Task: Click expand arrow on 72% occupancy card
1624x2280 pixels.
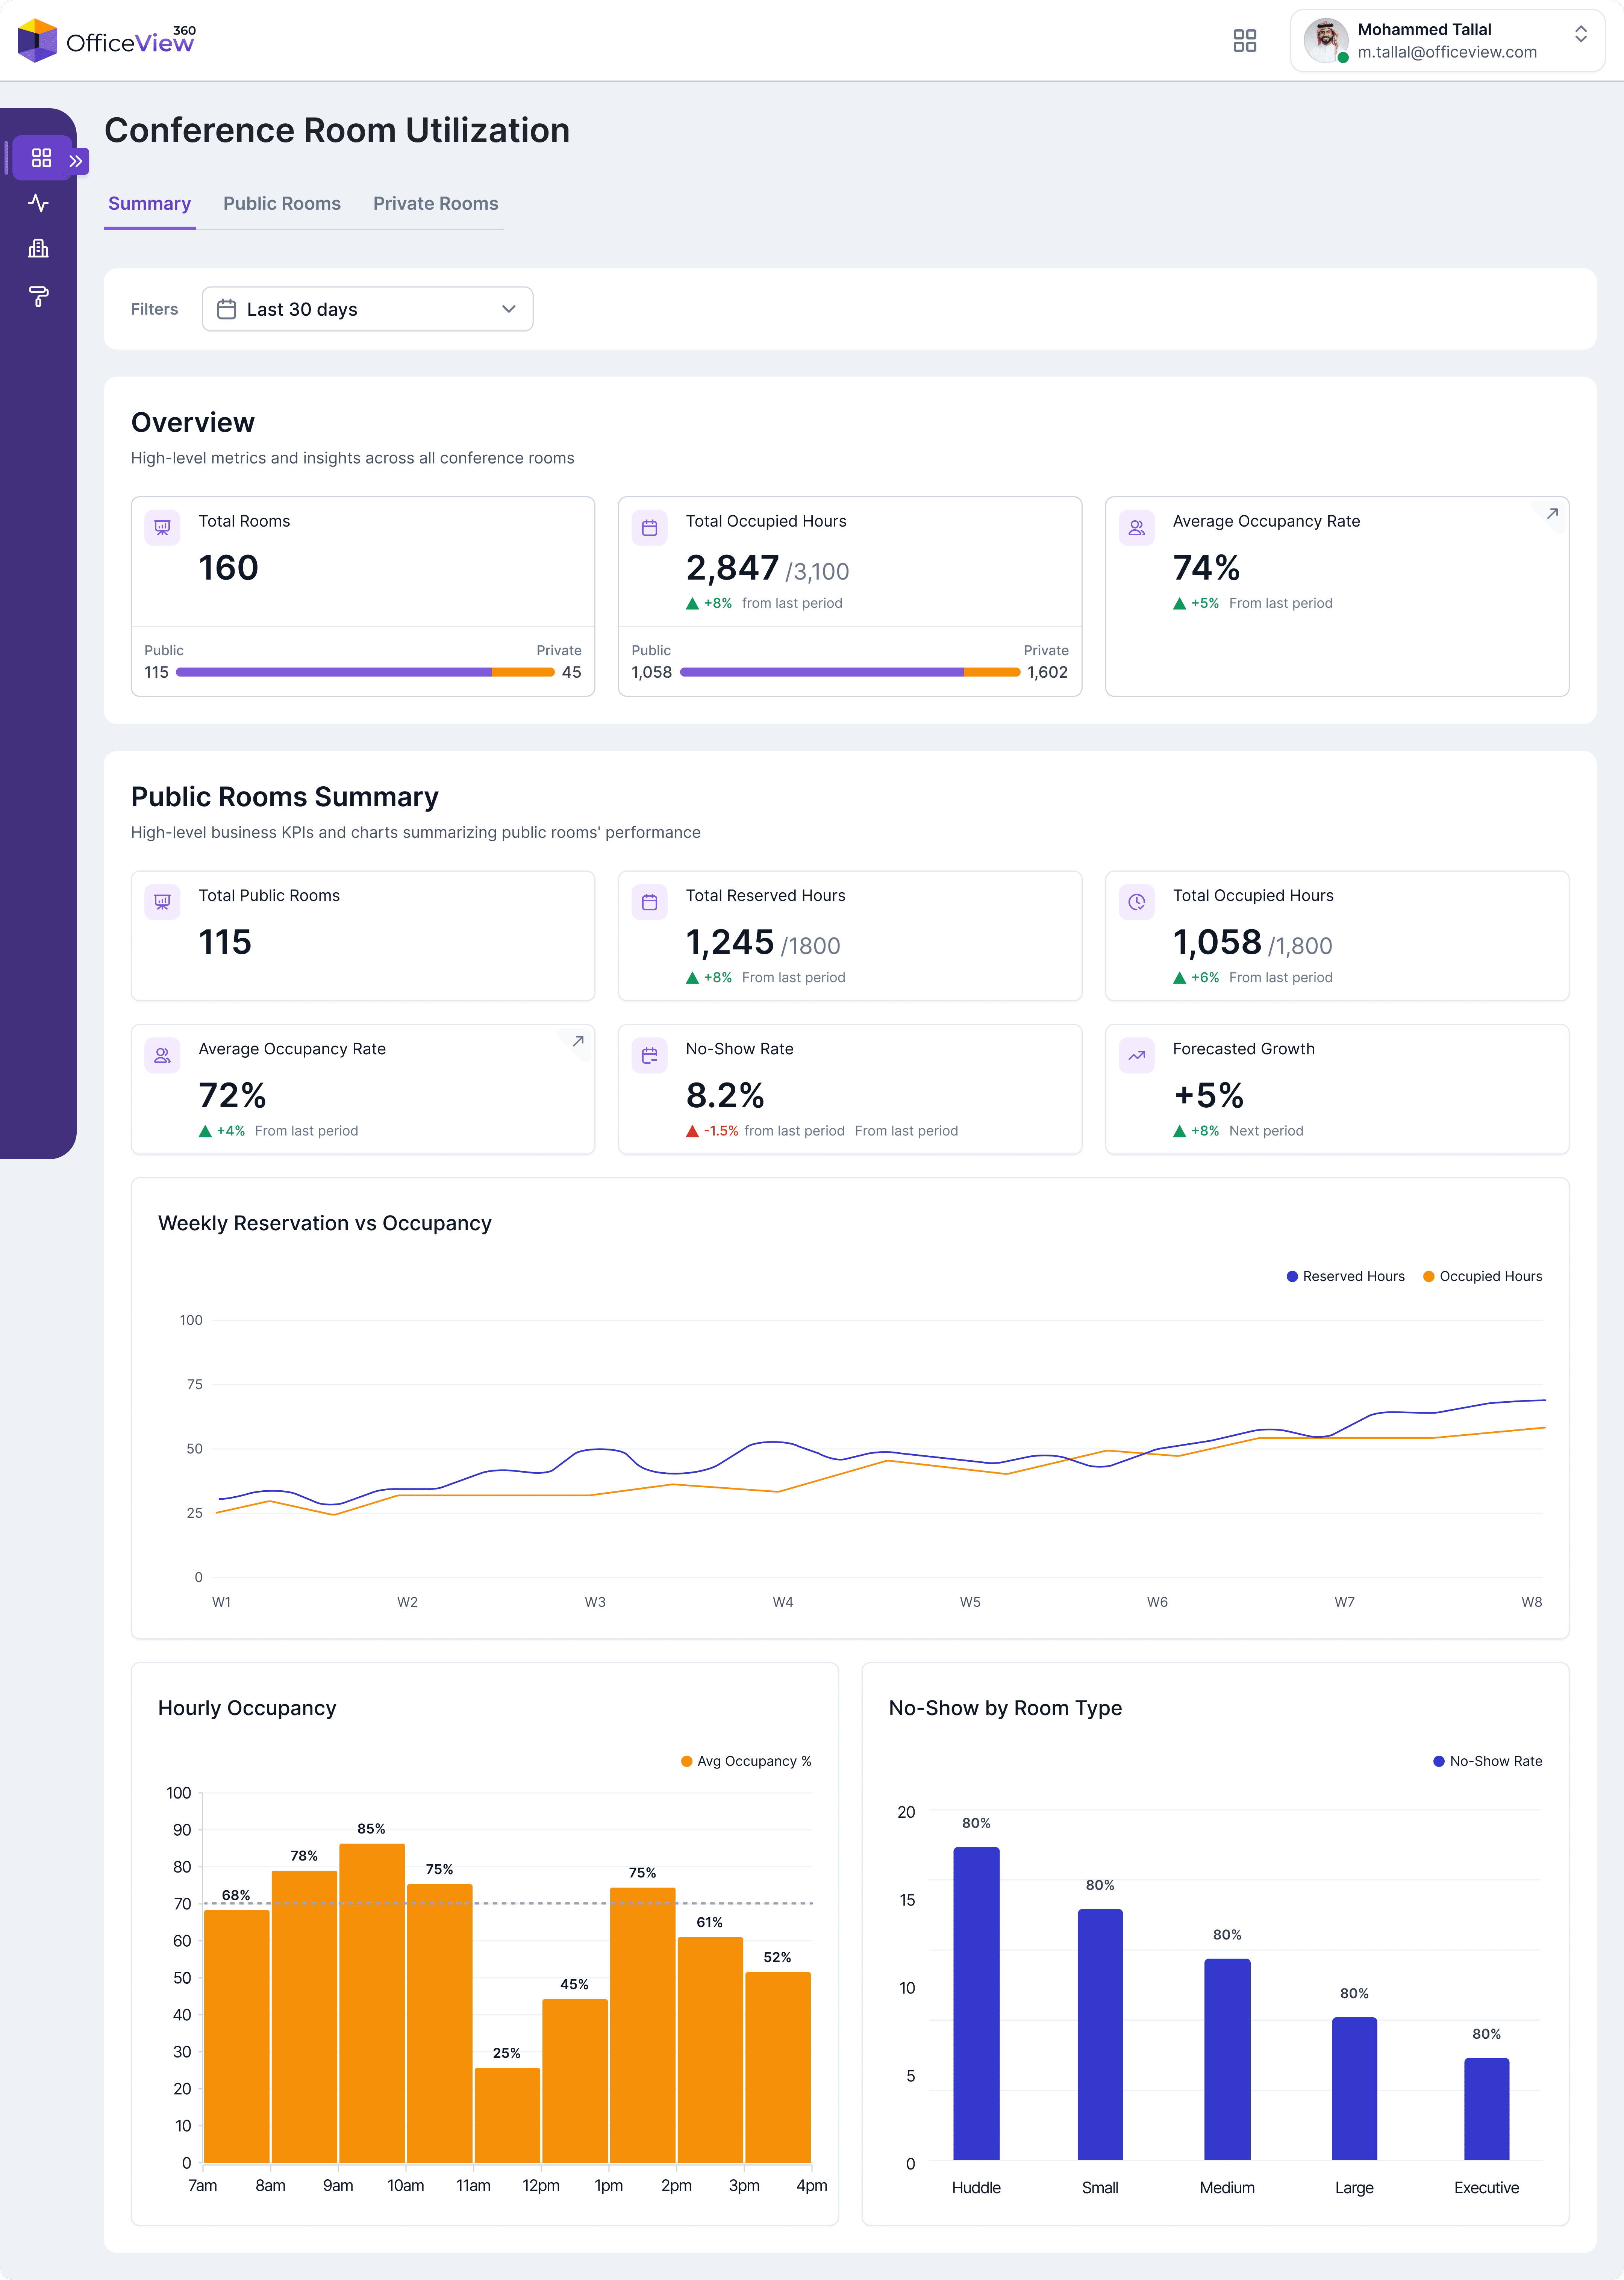Action: click(x=578, y=1042)
